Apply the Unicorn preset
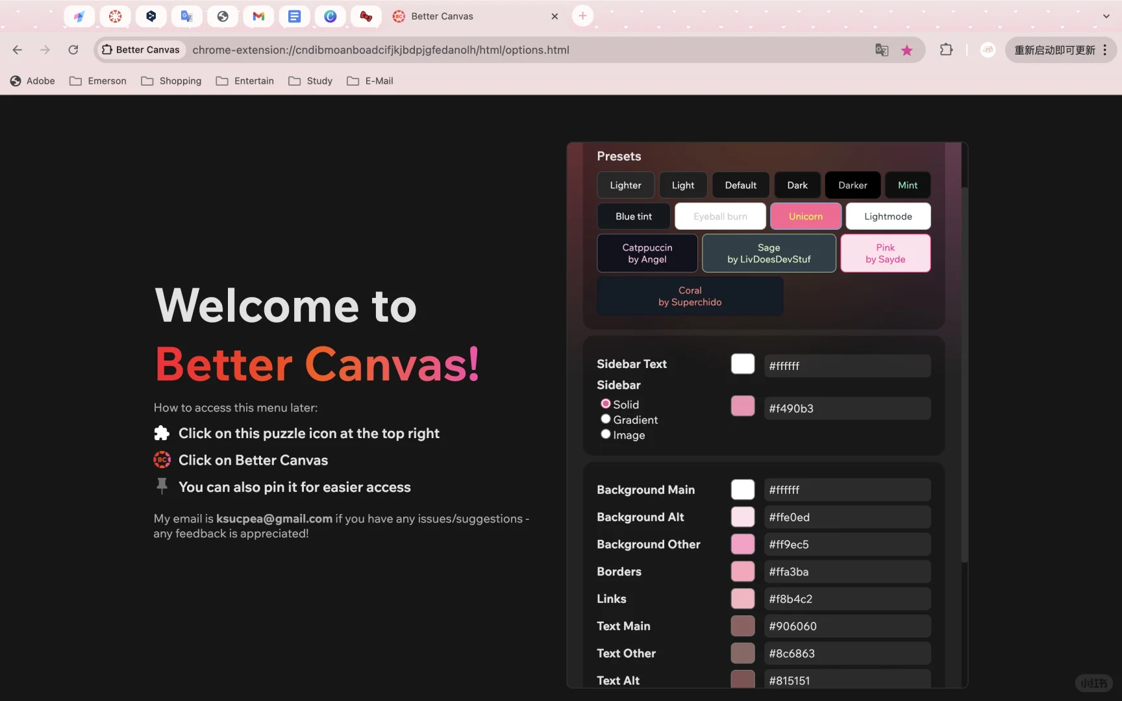The width and height of the screenshot is (1122, 701). pyautogui.click(x=806, y=216)
